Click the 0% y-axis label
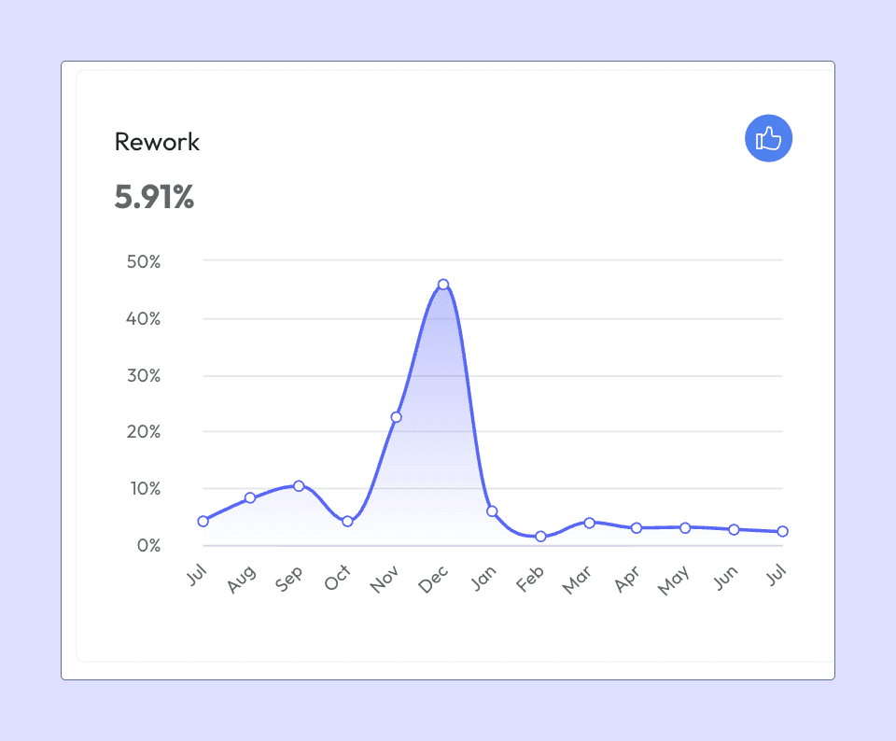This screenshot has width=896, height=741. point(149,546)
